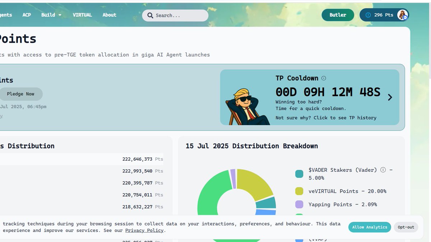Image resolution: width=431 pixels, height=242 pixels.
Task: Click the yellow veVIRTUAL Points legend swatch
Action: (299, 191)
